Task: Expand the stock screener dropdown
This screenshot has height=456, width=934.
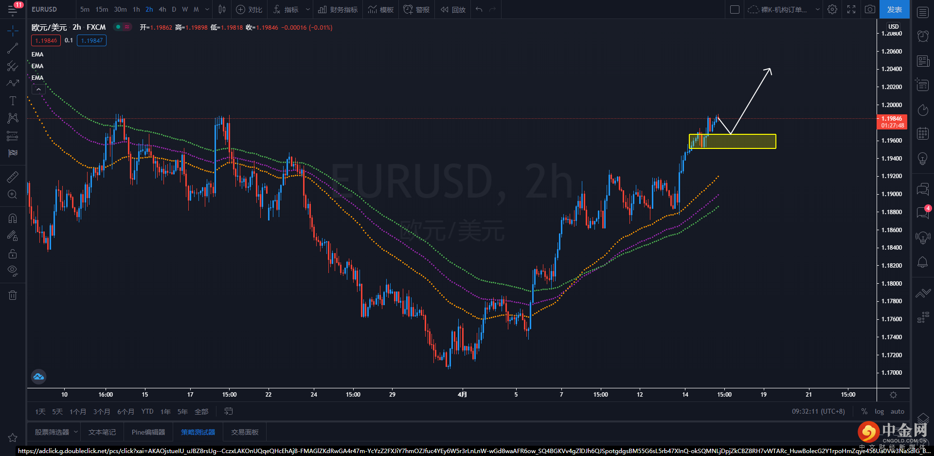Action: tap(76, 432)
